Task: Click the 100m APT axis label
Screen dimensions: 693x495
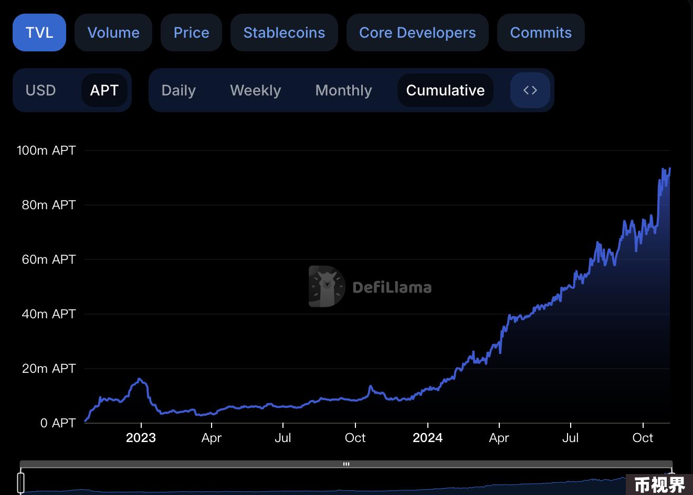Action: pos(46,150)
